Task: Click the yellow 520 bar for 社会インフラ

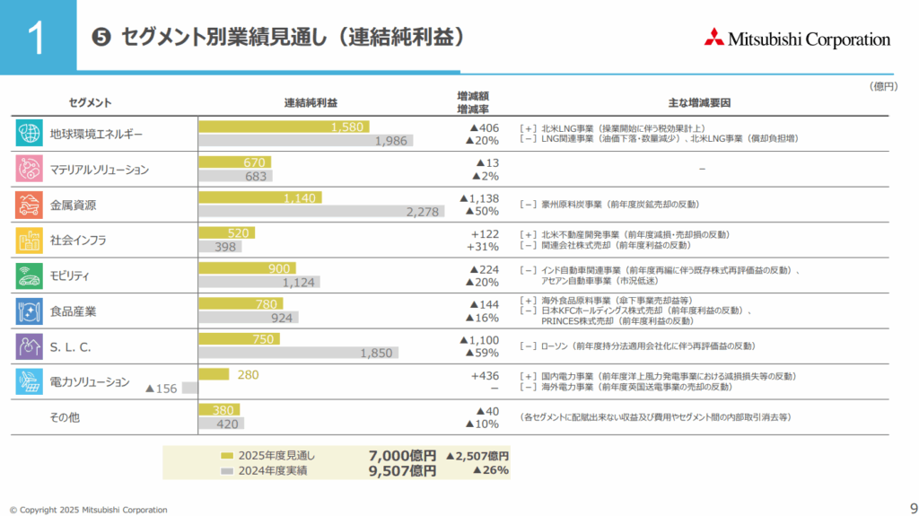Action: click(x=227, y=232)
